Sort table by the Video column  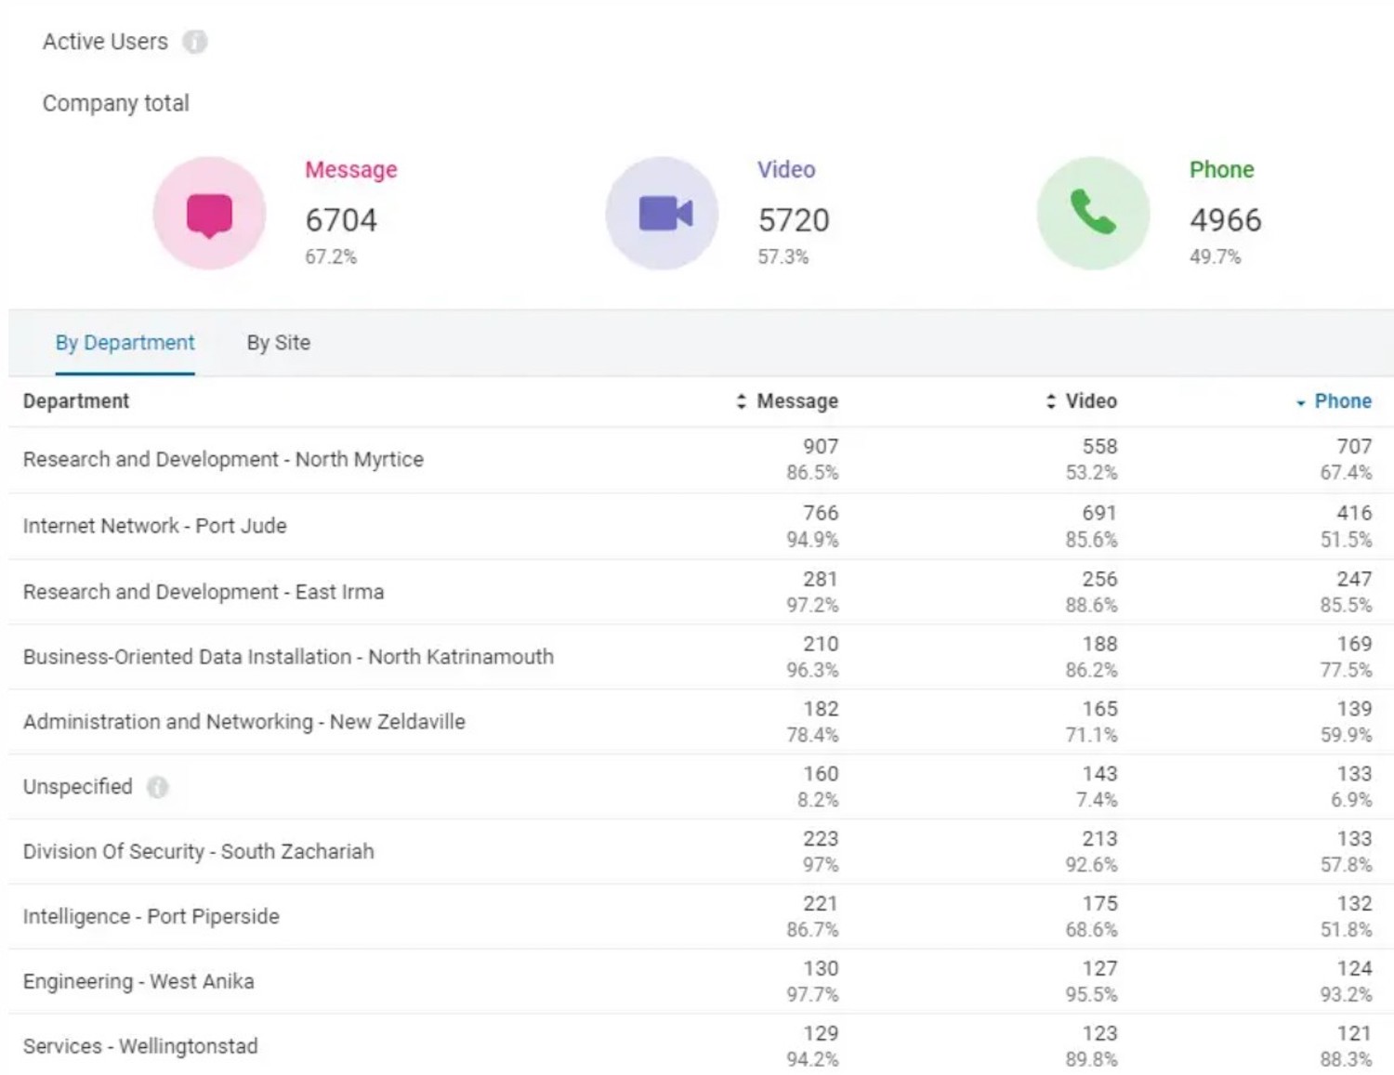coord(1081,401)
